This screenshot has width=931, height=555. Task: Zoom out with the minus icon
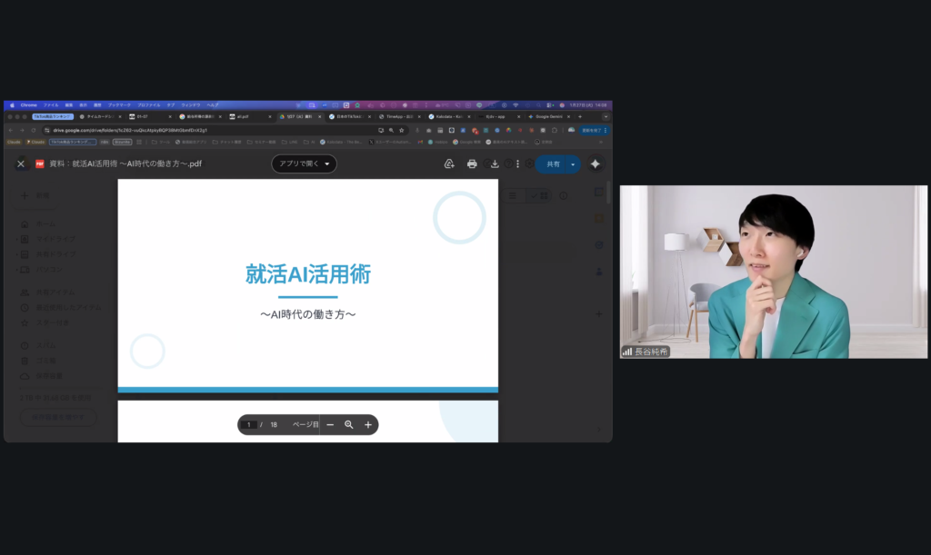click(x=330, y=424)
